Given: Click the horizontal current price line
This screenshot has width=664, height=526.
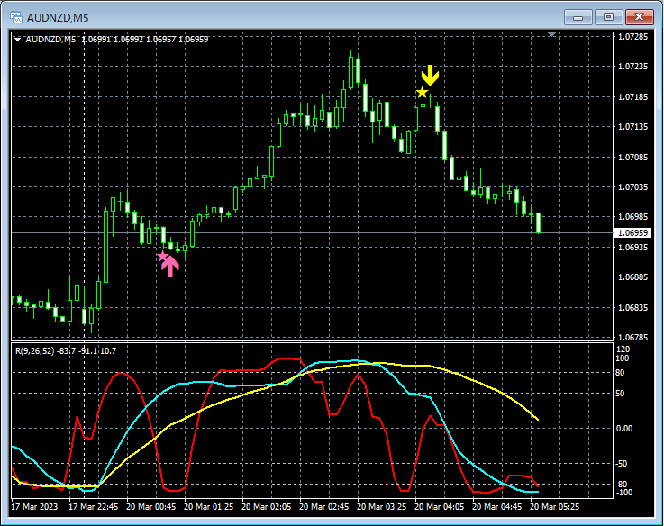Looking at the screenshot, I should point(312,233).
